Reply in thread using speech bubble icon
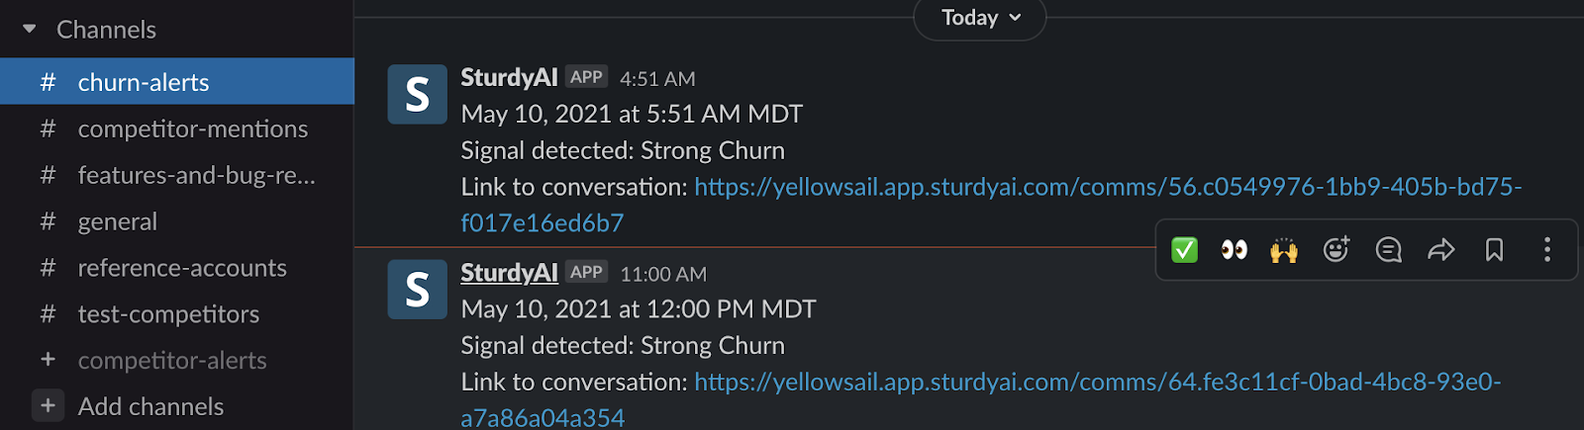Viewport: 1584px width, 430px height. coord(1389,250)
